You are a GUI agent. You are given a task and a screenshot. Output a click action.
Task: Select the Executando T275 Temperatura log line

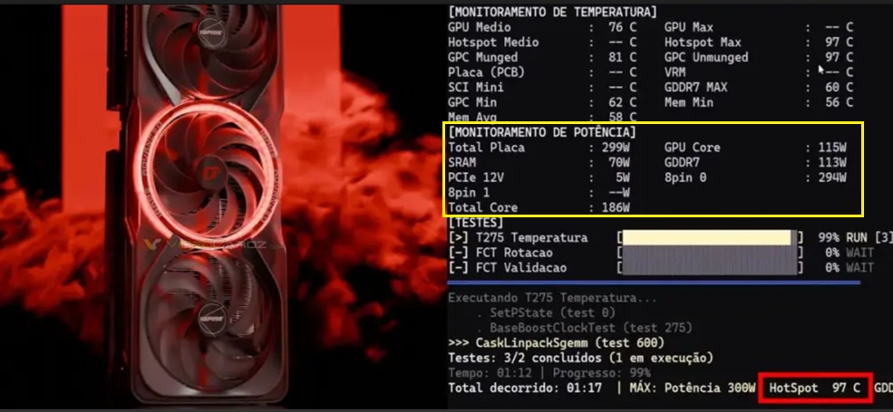tap(552, 298)
